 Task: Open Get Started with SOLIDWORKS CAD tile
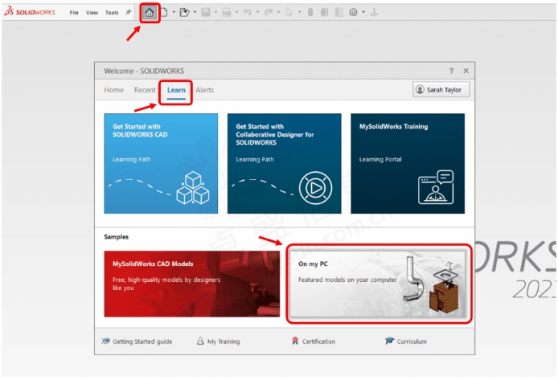click(x=161, y=164)
